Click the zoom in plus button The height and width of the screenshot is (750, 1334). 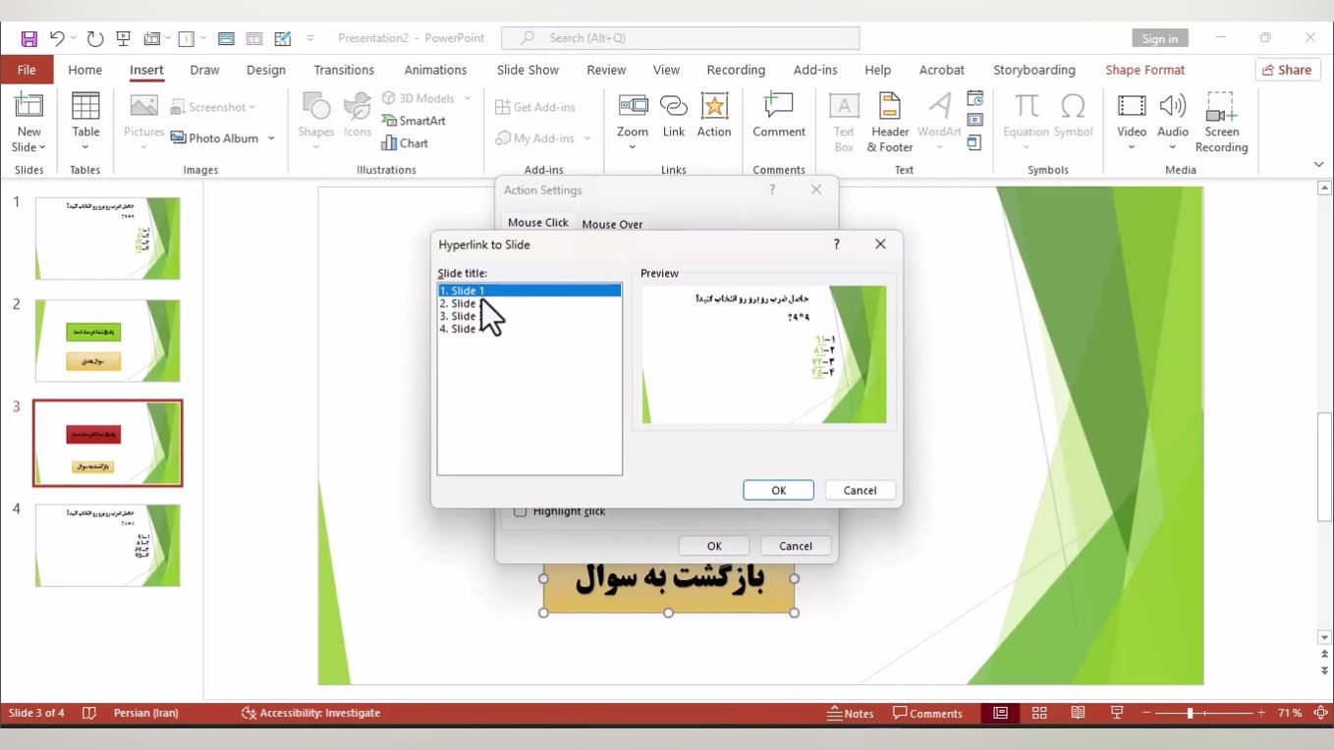(x=1261, y=714)
